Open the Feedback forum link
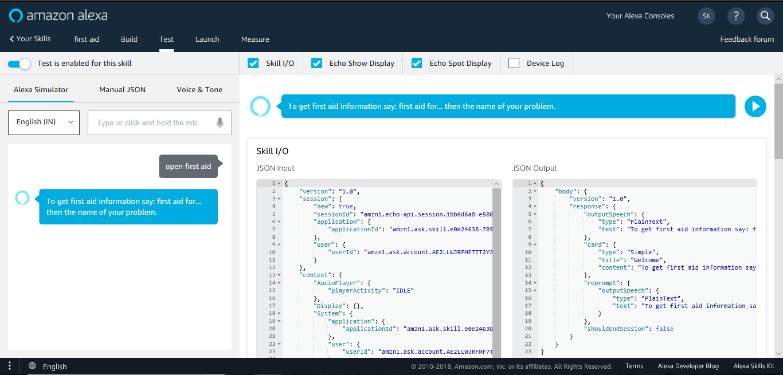This screenshot has height=375, width=783. coord(747,40)
